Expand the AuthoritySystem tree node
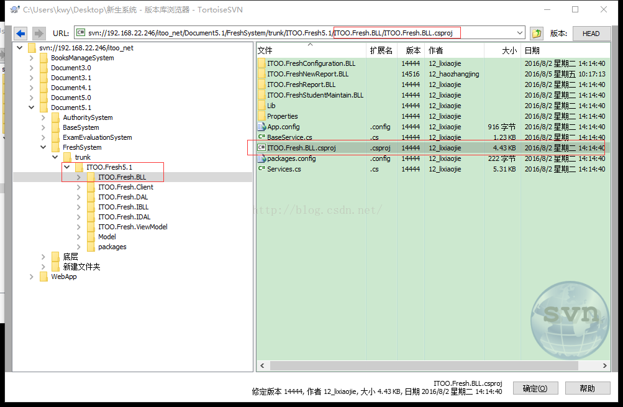The height and width of the screenshot is (407, 623). tap(43, 117)
